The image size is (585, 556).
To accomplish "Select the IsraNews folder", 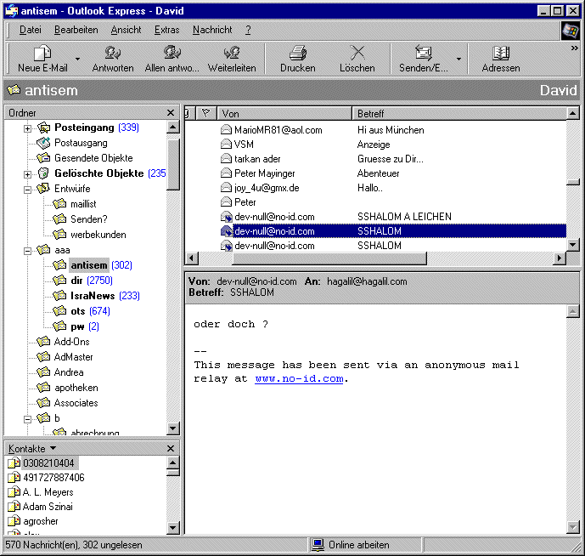I will (93, 296).
